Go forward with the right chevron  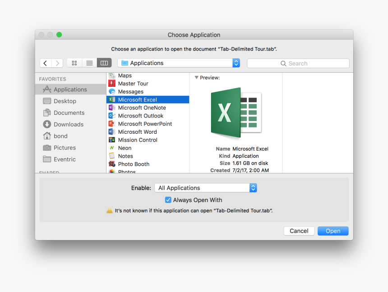(57, 63)
